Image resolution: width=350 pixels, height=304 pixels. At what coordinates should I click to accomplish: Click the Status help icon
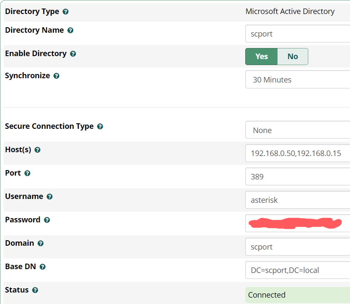click(x=35, y=290)
